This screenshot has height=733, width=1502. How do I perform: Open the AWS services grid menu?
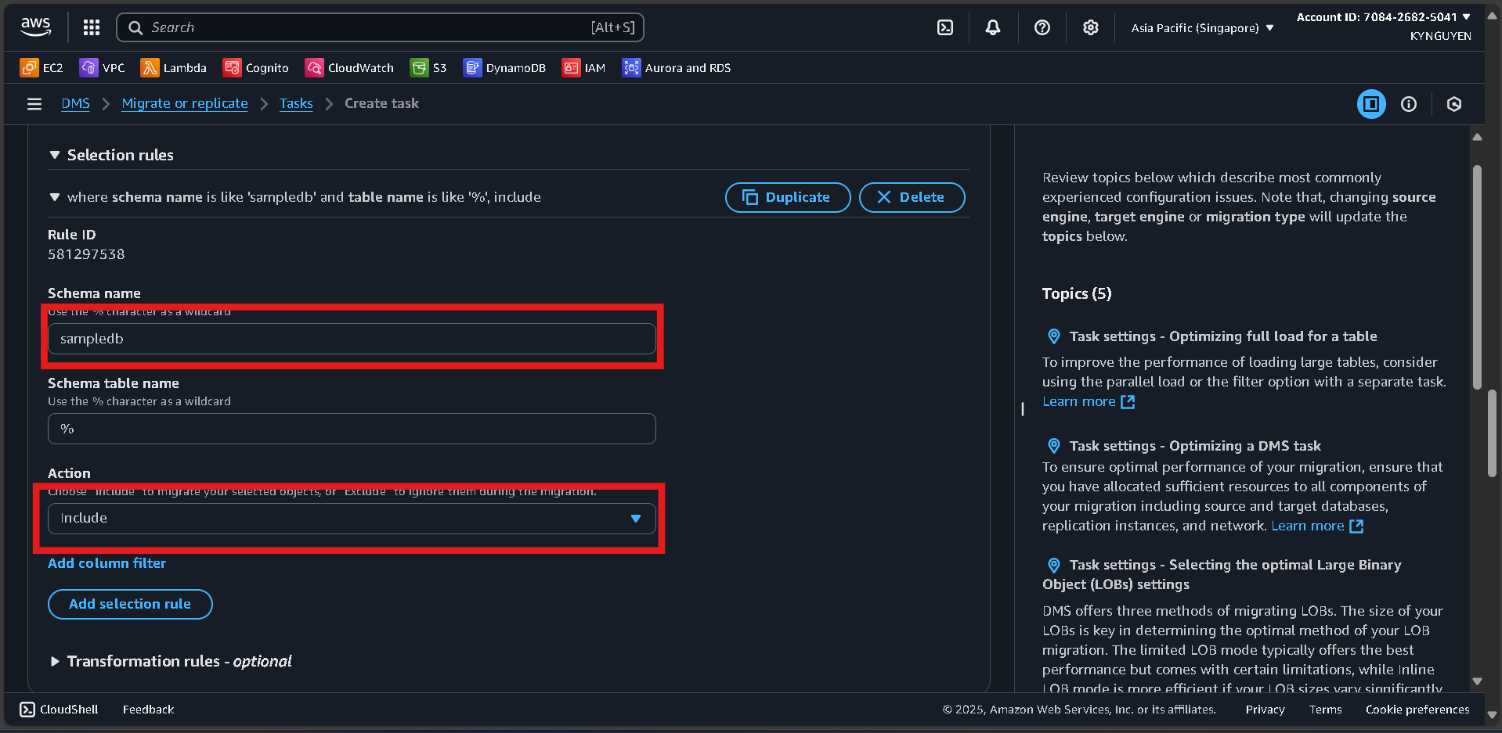(x=91, y=27)
